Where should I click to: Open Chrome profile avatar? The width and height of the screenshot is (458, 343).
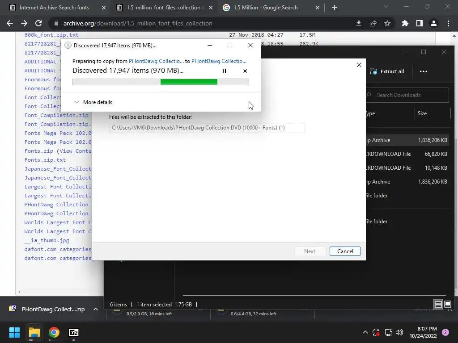[x=434, y=23]
